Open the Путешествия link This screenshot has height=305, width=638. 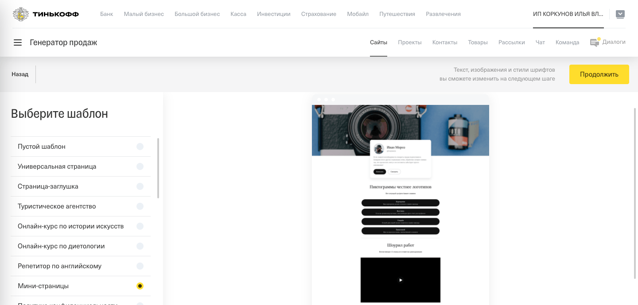pyautogui.click(x=397, y=14)
